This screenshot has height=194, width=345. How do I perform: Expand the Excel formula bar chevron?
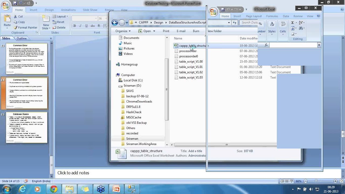coord(319,45)
